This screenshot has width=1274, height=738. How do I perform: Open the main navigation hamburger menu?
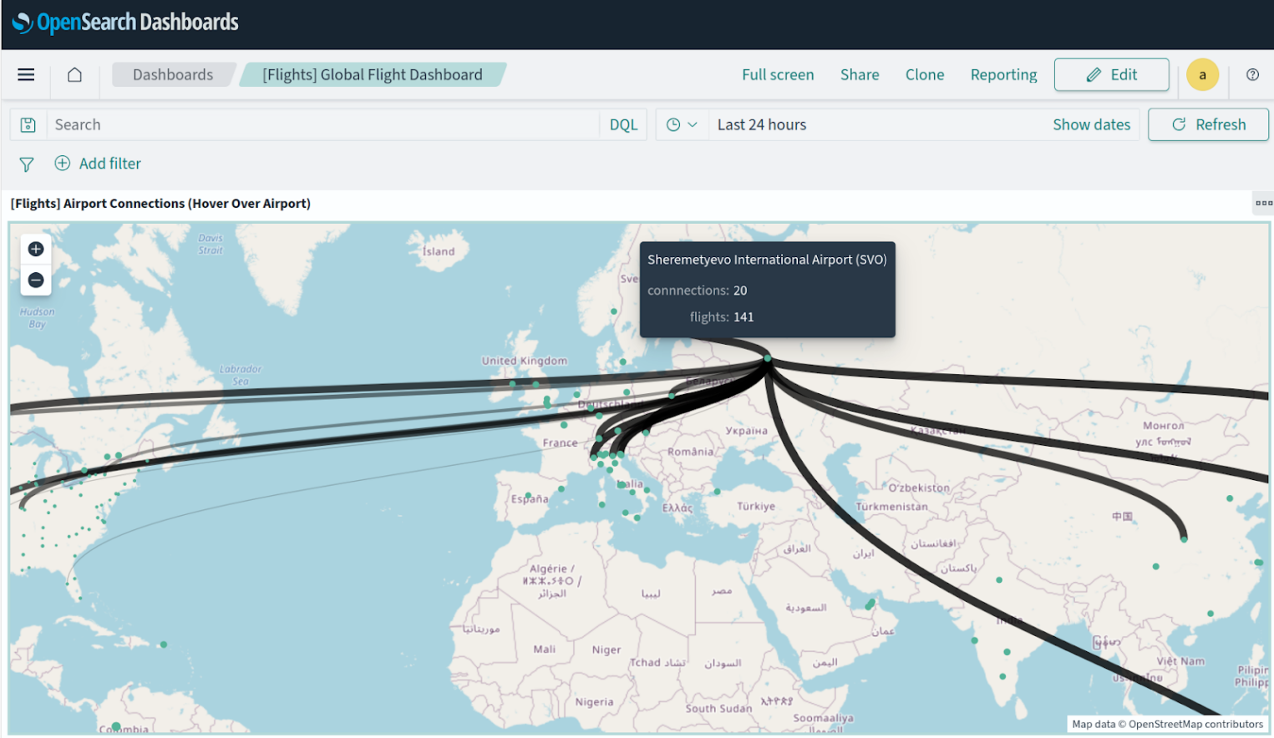pos(26,74)
